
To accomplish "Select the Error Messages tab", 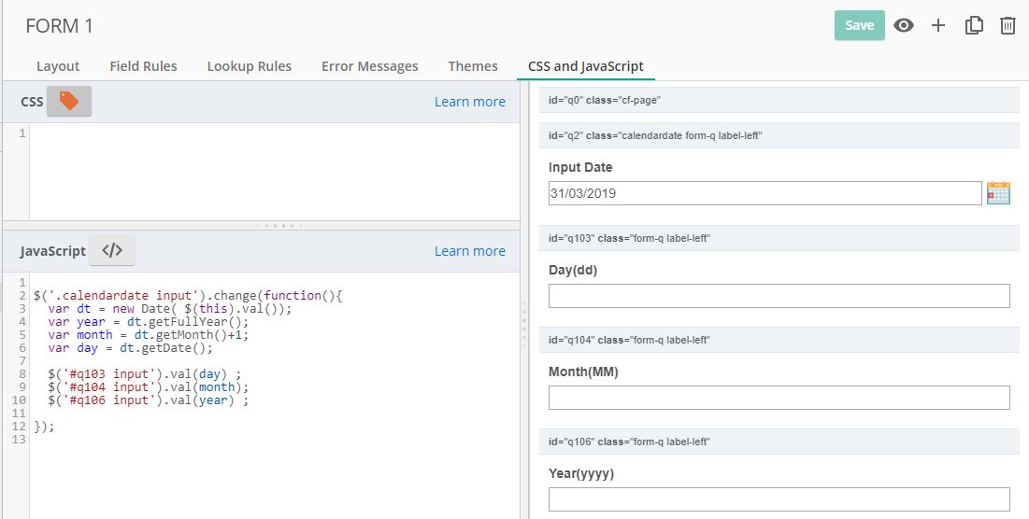I will (x=369, y=66).
